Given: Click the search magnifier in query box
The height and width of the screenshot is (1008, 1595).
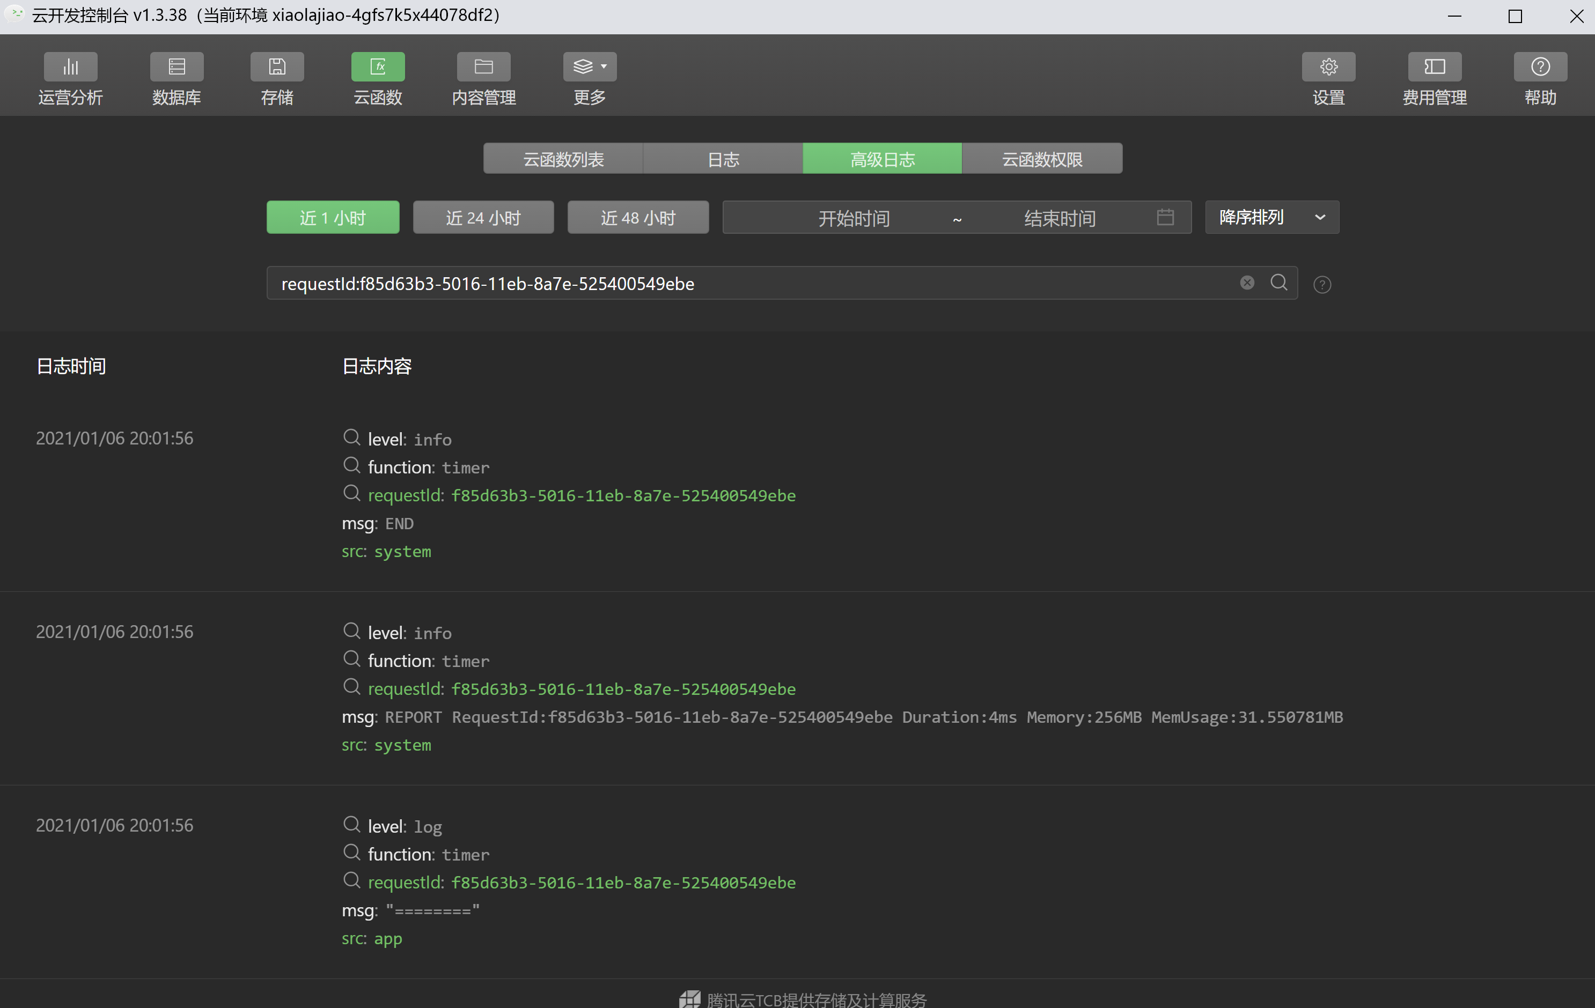Looking at the screenshot, I should point(1278,283).
